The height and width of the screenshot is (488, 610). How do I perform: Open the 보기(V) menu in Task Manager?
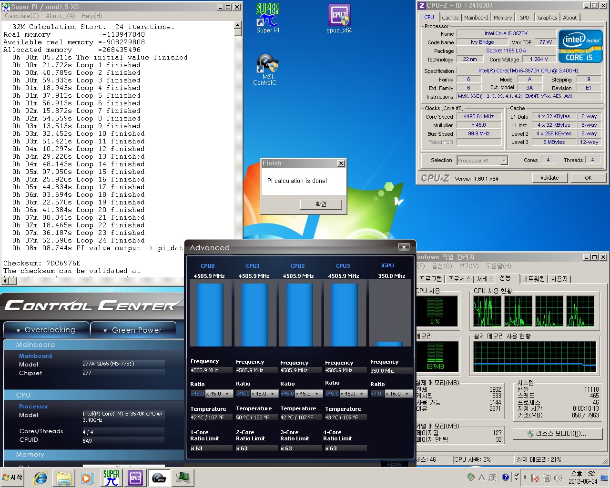(469, 266)
